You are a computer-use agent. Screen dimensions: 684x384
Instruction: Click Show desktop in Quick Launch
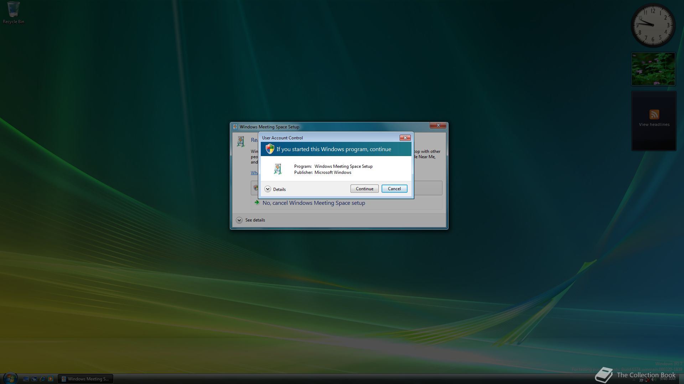click(26, 379)
